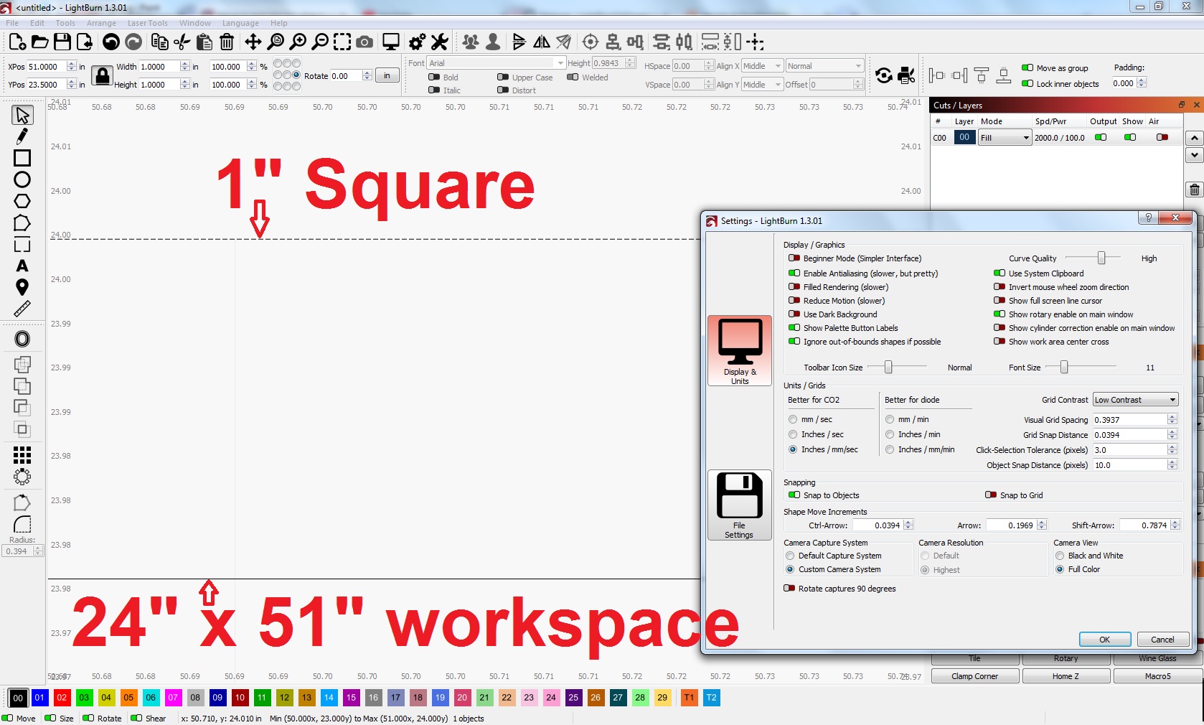Open the Offset Shapes tool
This screenshot has width=1204, height=725.
click(22, 339)
